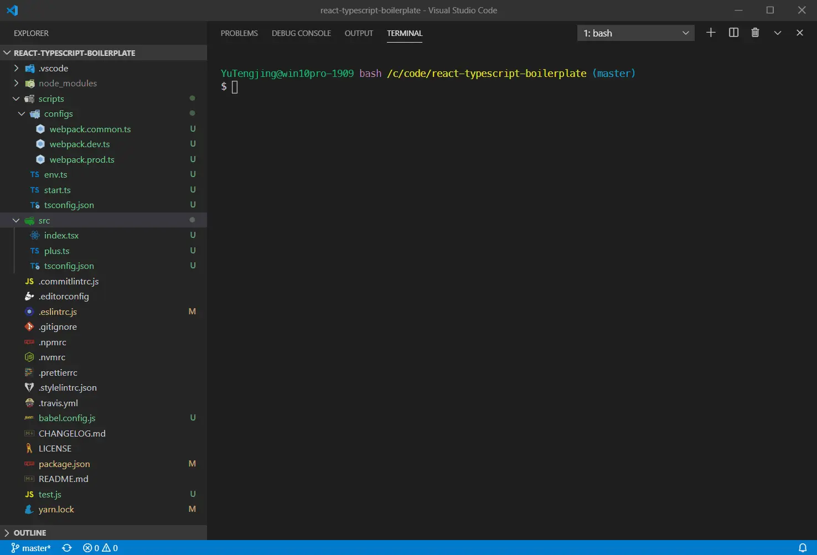Viewport: 817px width, 555px height.
Task: Click the .gitignore git icon
Action: coord(29,326)
